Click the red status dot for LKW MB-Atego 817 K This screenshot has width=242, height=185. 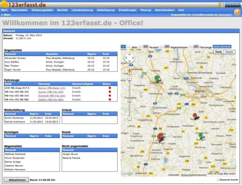(x=110, y=88)
